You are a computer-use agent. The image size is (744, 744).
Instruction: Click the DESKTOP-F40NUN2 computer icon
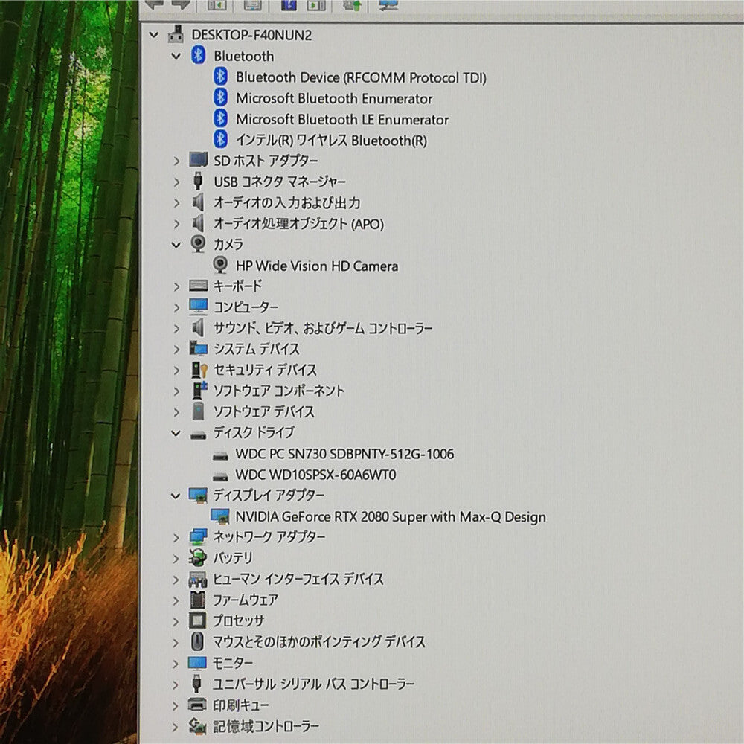point(176,34)
